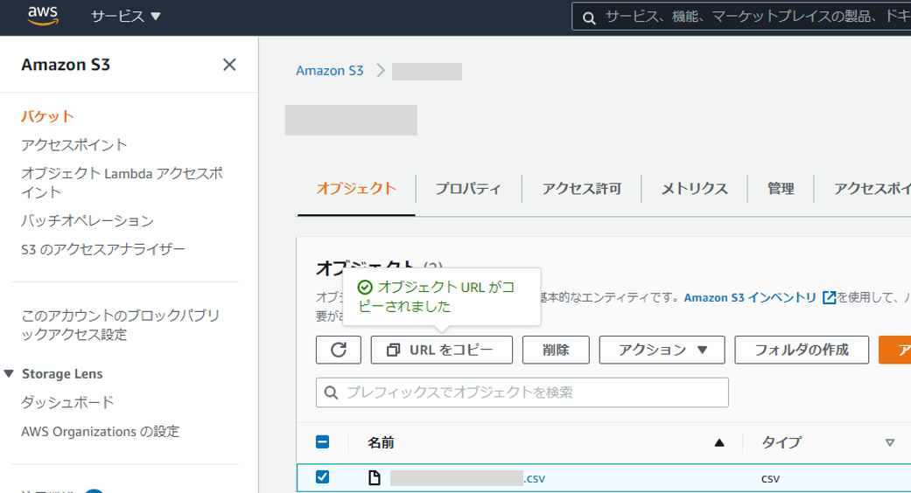Open S3 のアクセスアナライザー sidebar link

(x=103, y=249)
